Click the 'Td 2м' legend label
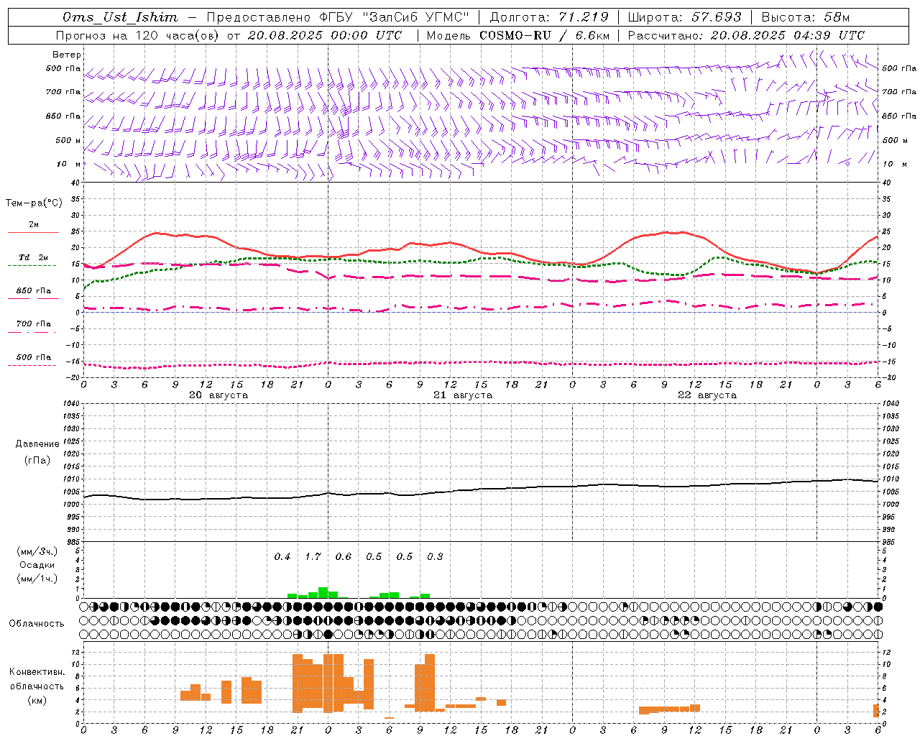This screenshot has width=920, height=736. pyautogui.click(x=33, y=257)
